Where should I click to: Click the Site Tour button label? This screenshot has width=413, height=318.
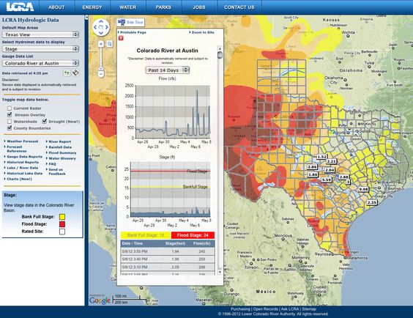tap(135, 22)
